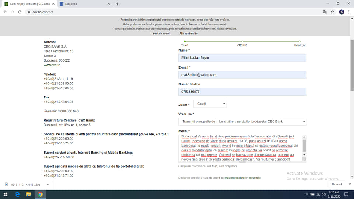The height and width of the screenshot is (199, 354).
Task: Click the Numar telefon field
Action: tap(242, 92)
